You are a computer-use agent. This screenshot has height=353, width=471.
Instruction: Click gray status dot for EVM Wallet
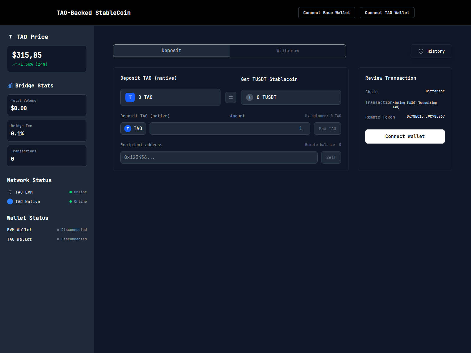coord(58,230)
